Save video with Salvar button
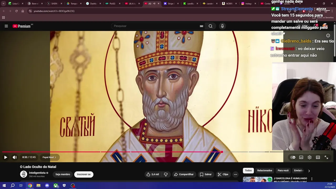Viewport: 336px width, 189px height. [206, 174]
